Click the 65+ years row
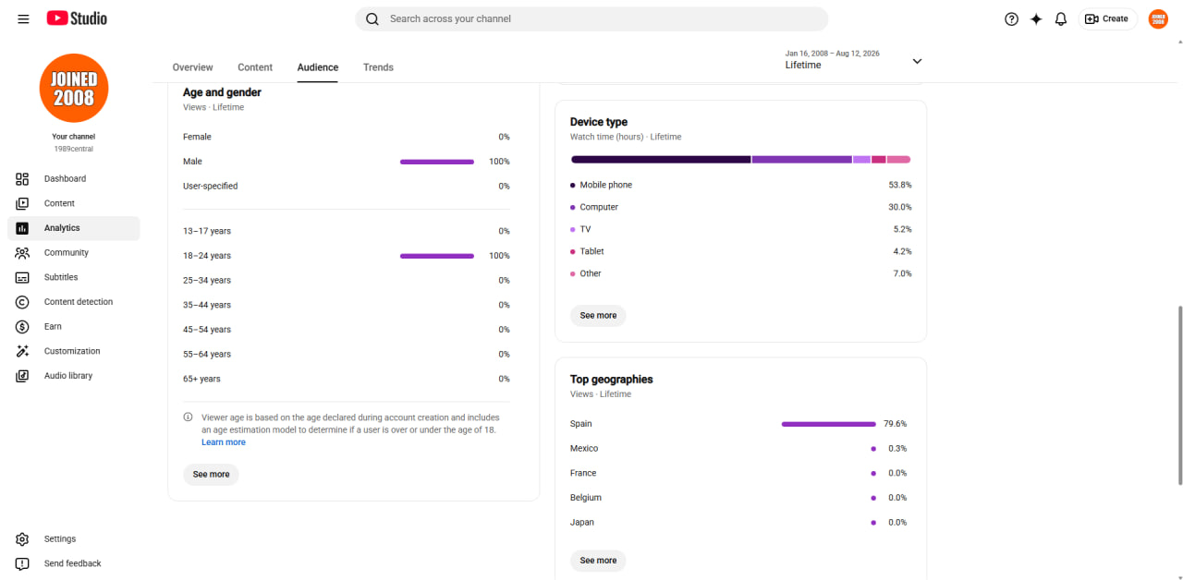The height and width of the screenshot is (580, 1183). [347, 379]
